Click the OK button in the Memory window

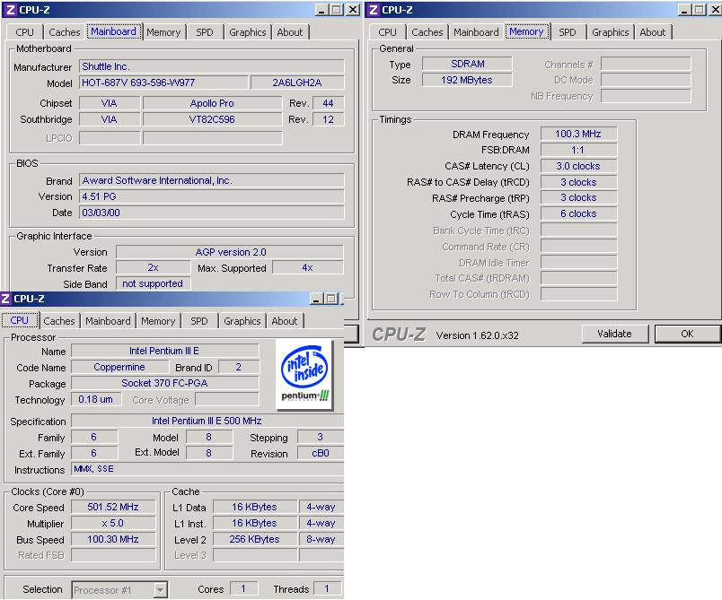click(x=687, y=334)
